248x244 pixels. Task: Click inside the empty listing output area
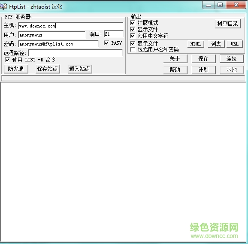pos(124,162)
